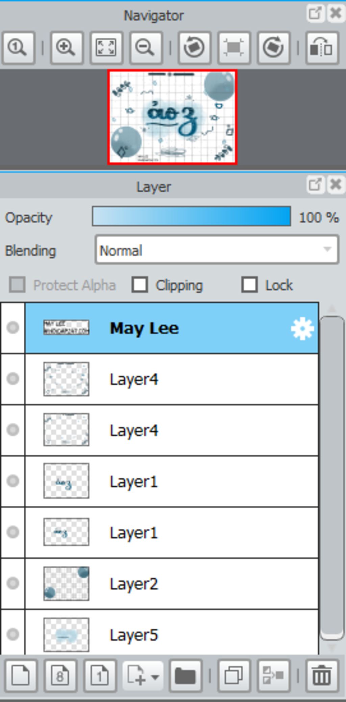This screenshot has height=702, width=346.
Task: Toggle visibility of Layer2
Action: tap(13, 583)
